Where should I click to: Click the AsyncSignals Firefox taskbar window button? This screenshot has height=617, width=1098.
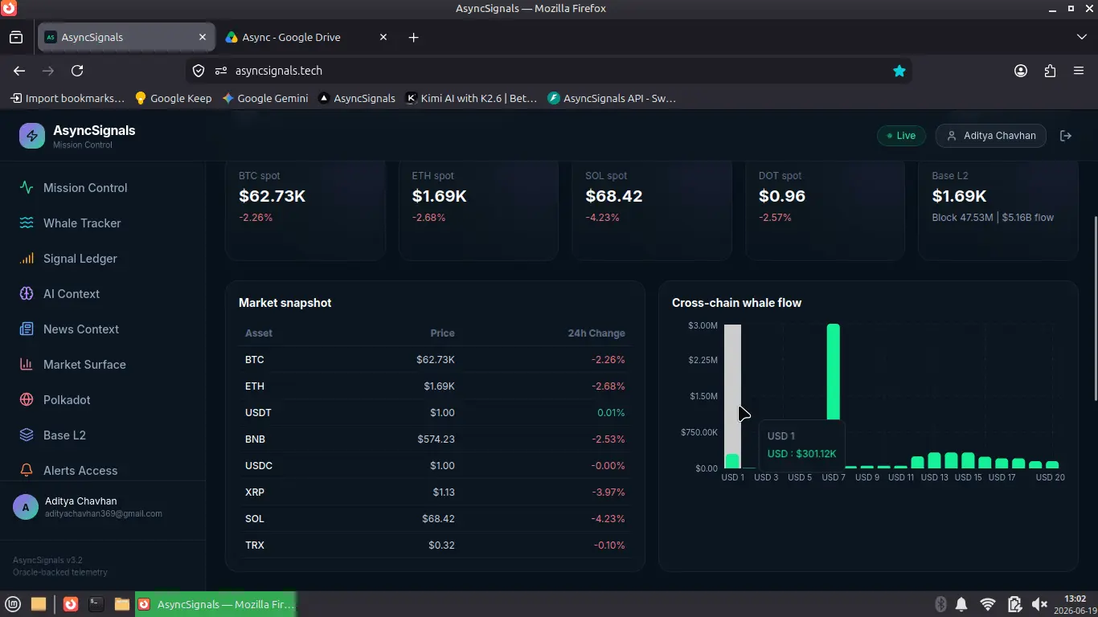click(215, 604)
